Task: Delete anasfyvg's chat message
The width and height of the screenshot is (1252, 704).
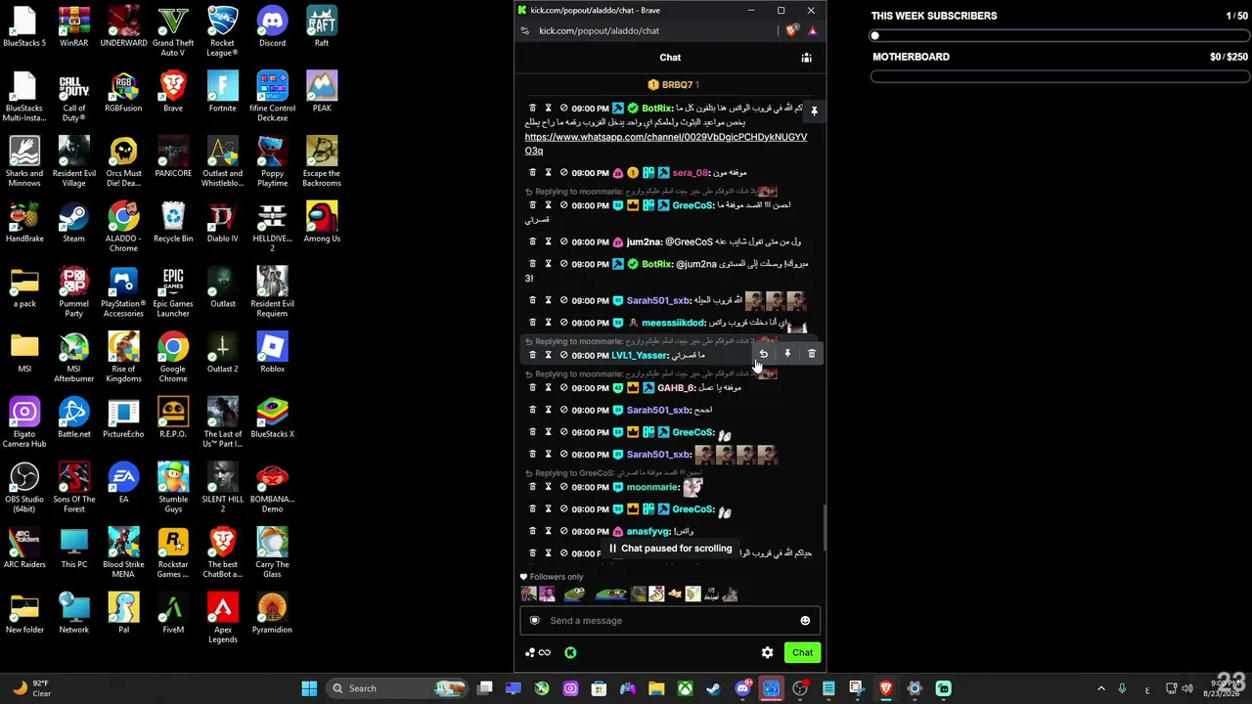Action: tap(532, 532)
